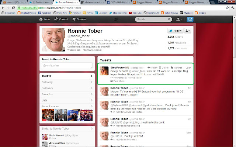Focus the Twitter search box
The image size is (236, 147).
coord(152,19)
